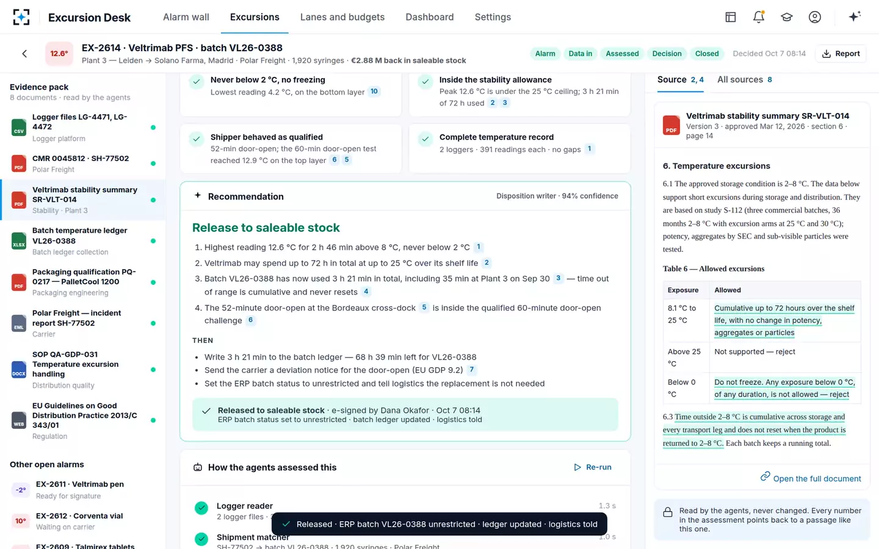
Task: Click the Excursion Desk logo icon
Action: [x=21, y=17]
